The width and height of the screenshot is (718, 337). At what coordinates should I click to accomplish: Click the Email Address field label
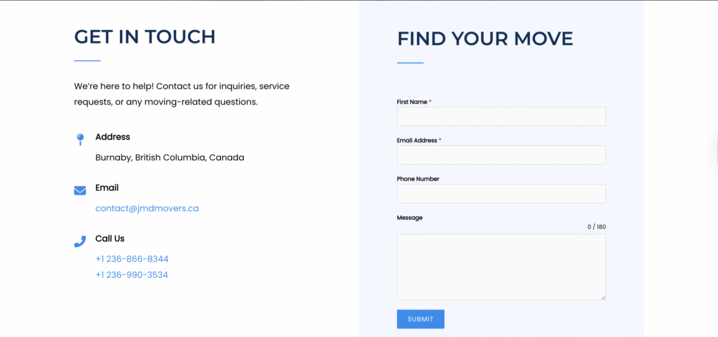(x=416, y=140)
